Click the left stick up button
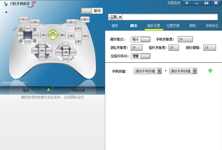The width and height of the screenshot is (222, 150). tap(42, 45)
